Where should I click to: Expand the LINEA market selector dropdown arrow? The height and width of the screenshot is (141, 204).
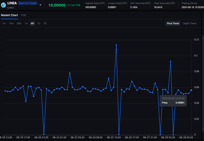40,5
